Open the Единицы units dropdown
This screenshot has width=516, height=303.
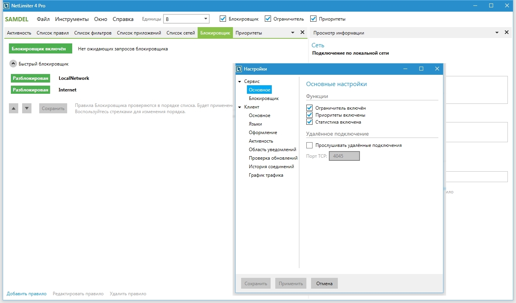pos(186,19)
